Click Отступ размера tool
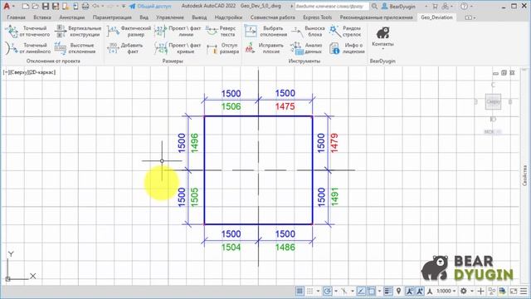Viewport: 531px width, 299px height. pos(222,48)
